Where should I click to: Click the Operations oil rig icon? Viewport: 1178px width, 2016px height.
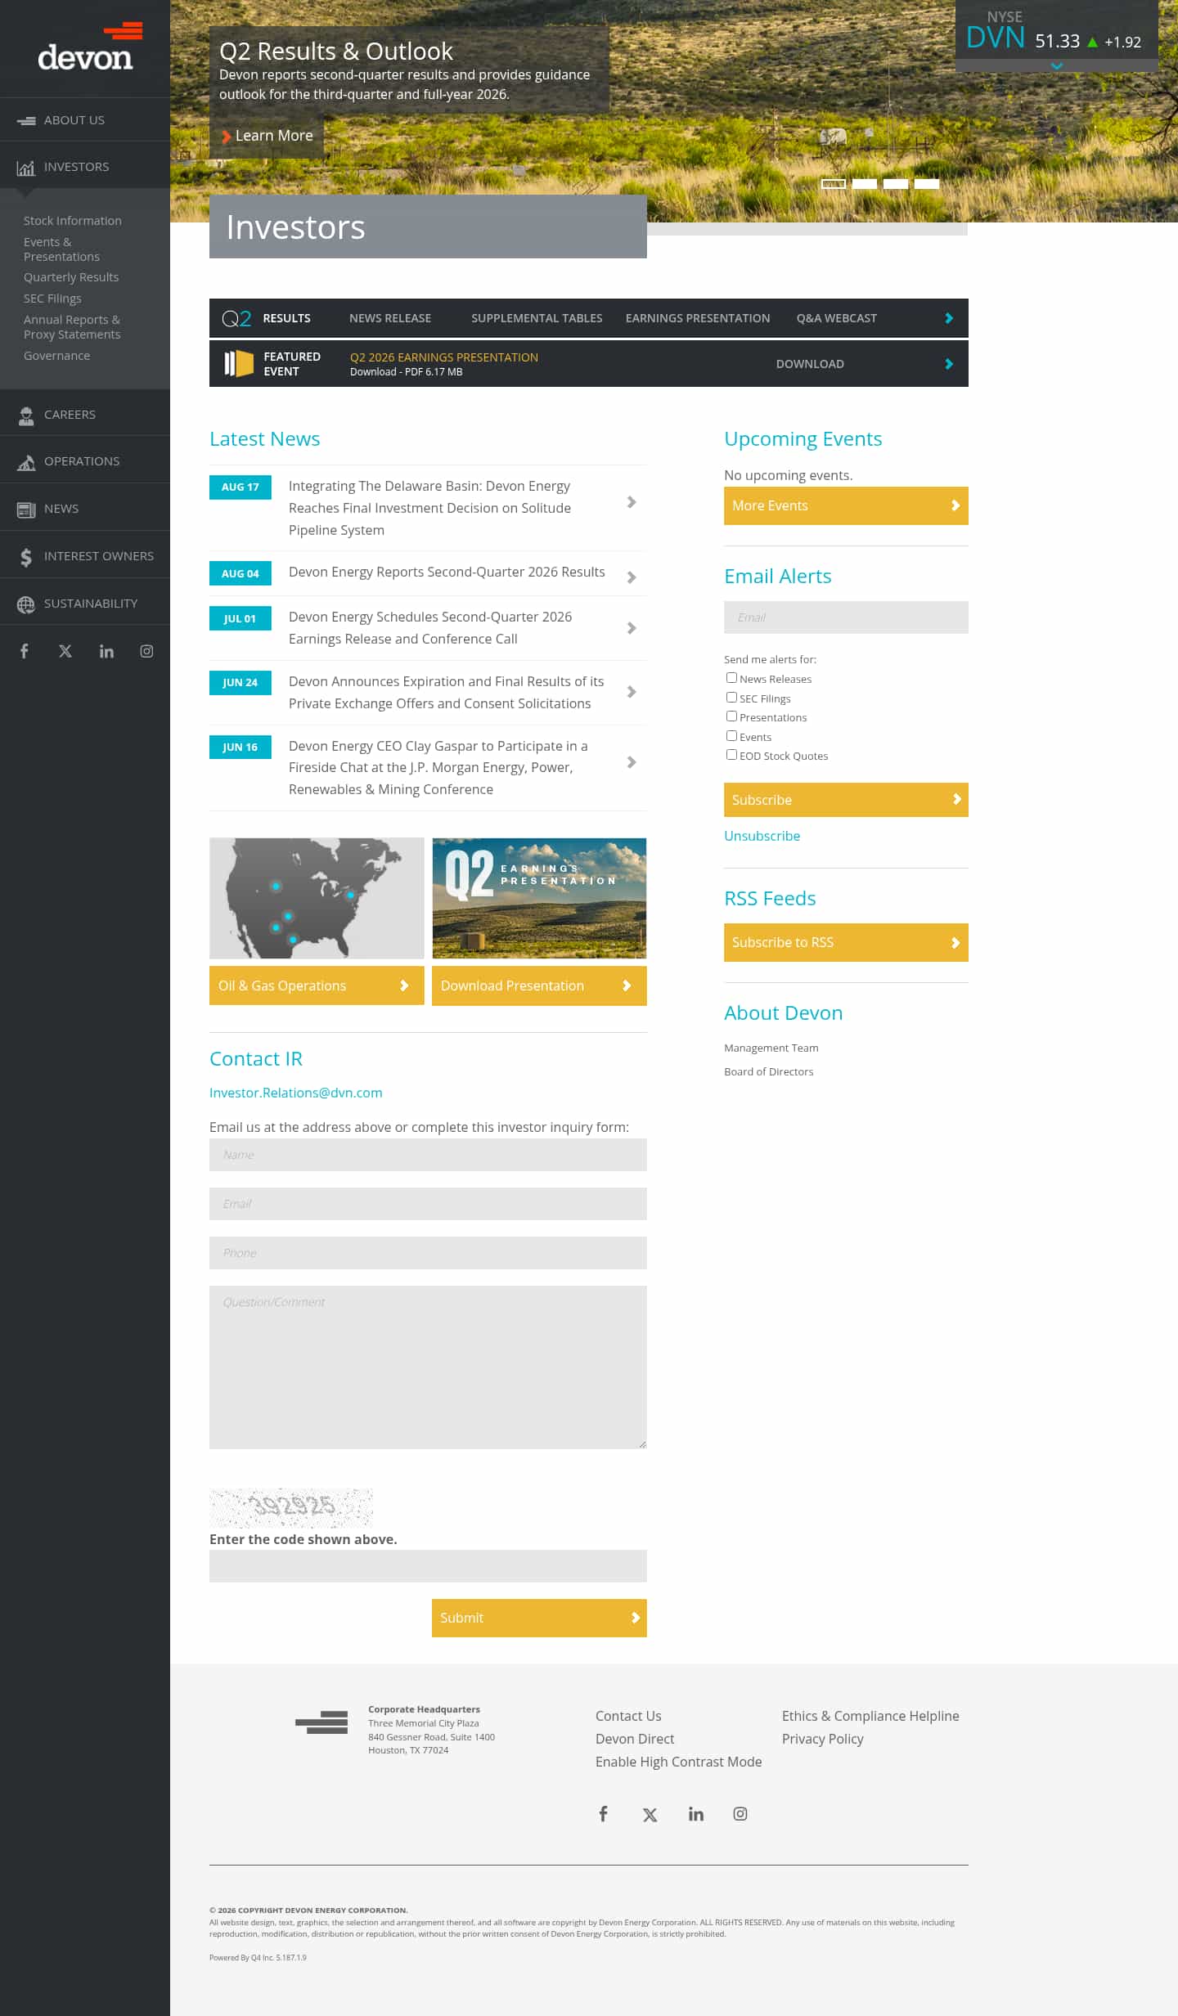[26, 462]
